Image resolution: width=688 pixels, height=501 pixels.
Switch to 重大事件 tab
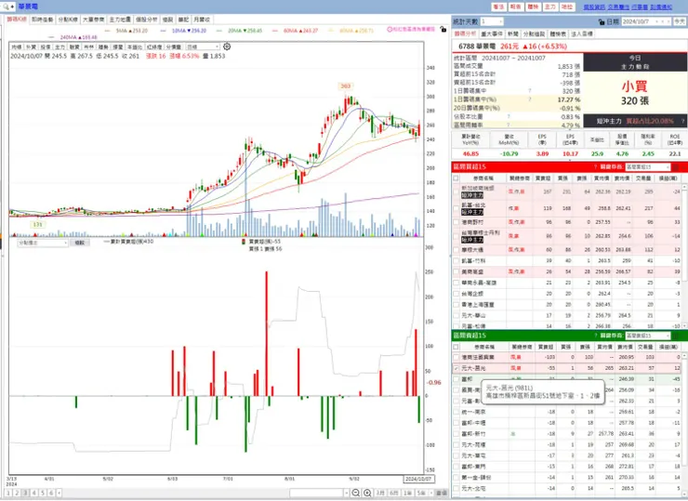click(x=492, y=33)
